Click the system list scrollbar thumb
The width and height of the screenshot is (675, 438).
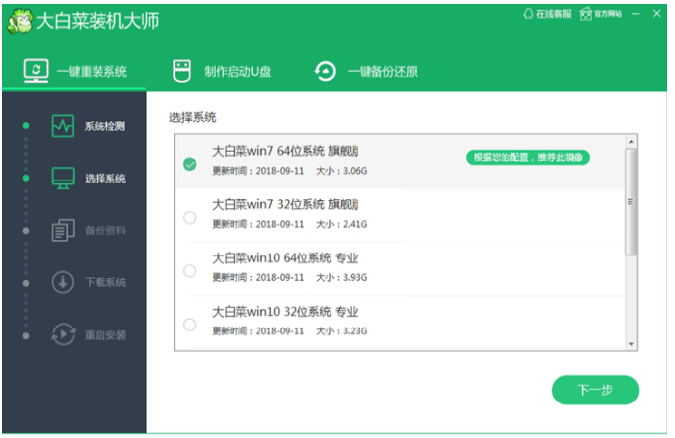click(631, 202)
